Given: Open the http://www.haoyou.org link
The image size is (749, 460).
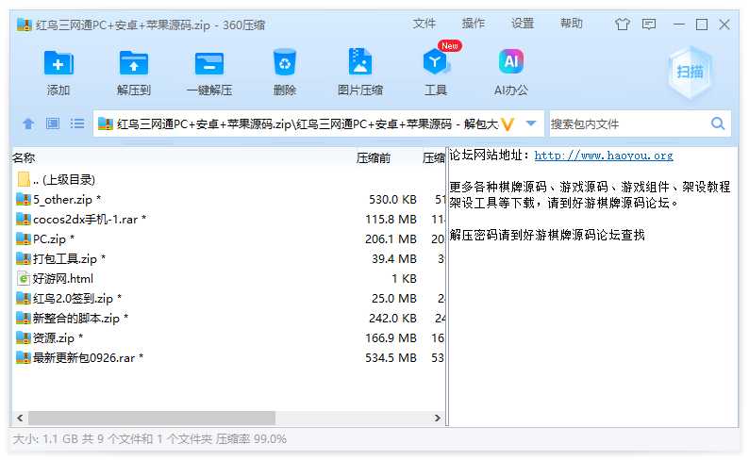Looking at the screenshot, I should click(604, 156).
